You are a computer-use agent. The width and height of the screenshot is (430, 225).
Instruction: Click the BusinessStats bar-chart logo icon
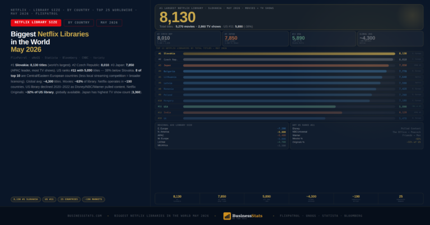(227, 216)
